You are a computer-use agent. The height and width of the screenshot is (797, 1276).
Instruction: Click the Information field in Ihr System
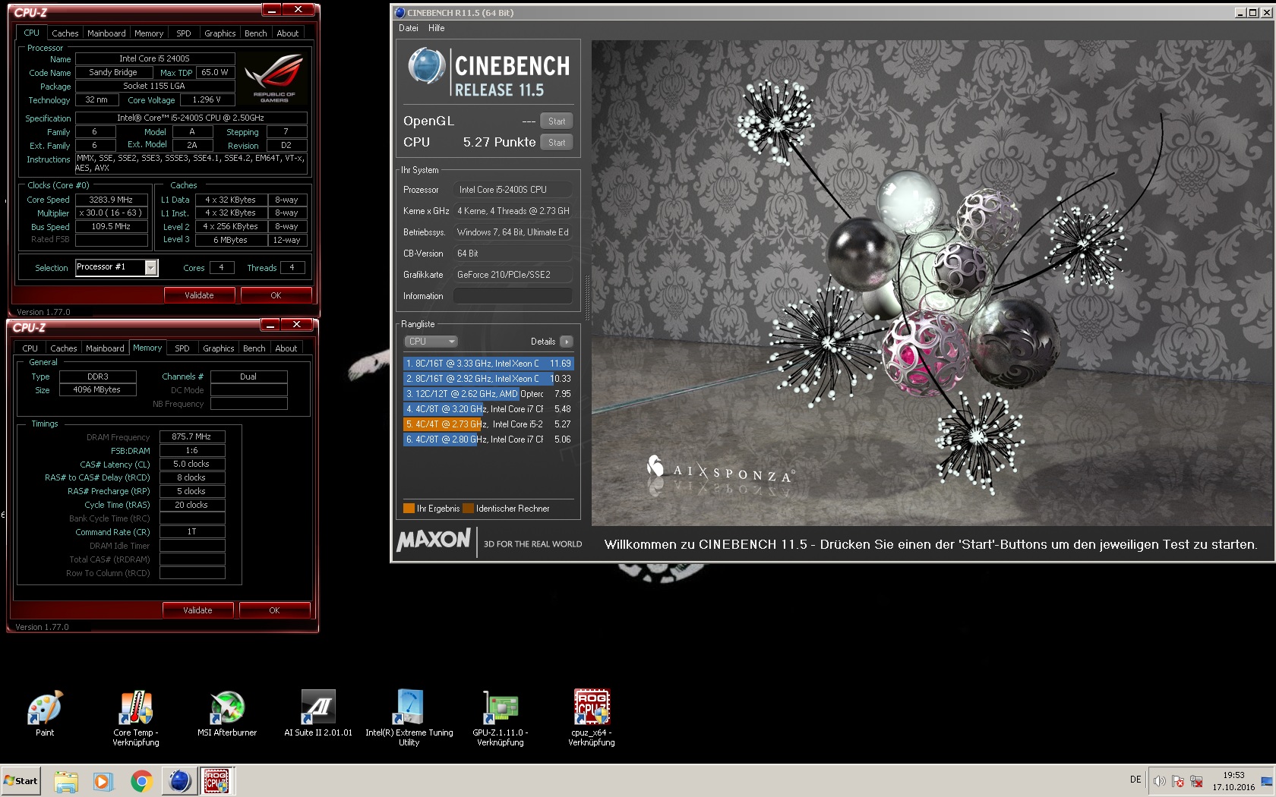click(513, 296)
